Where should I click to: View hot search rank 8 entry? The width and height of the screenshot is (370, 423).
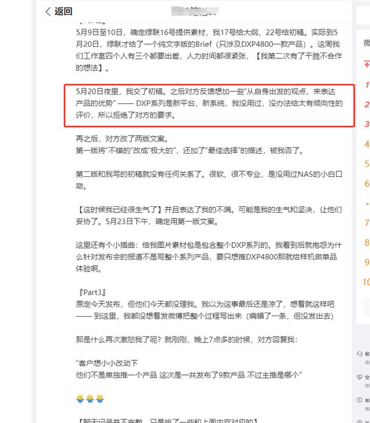pos(367,242)
